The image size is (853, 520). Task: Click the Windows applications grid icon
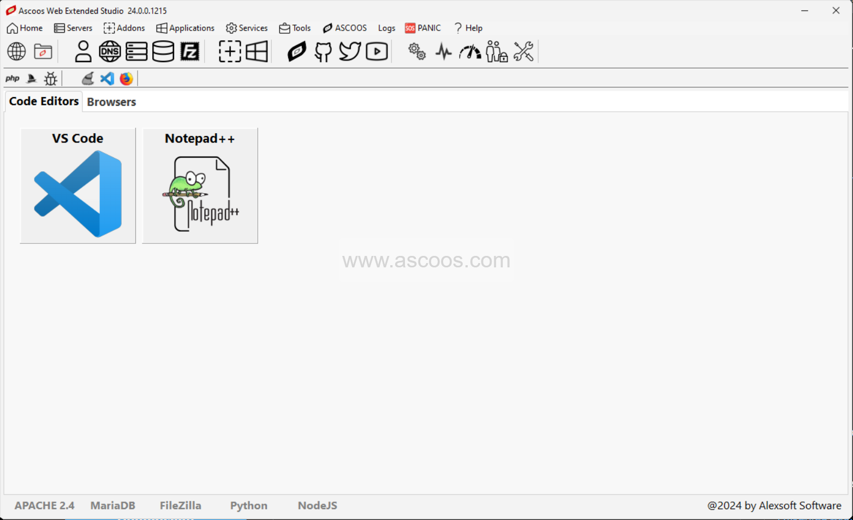tap(257, 51)
